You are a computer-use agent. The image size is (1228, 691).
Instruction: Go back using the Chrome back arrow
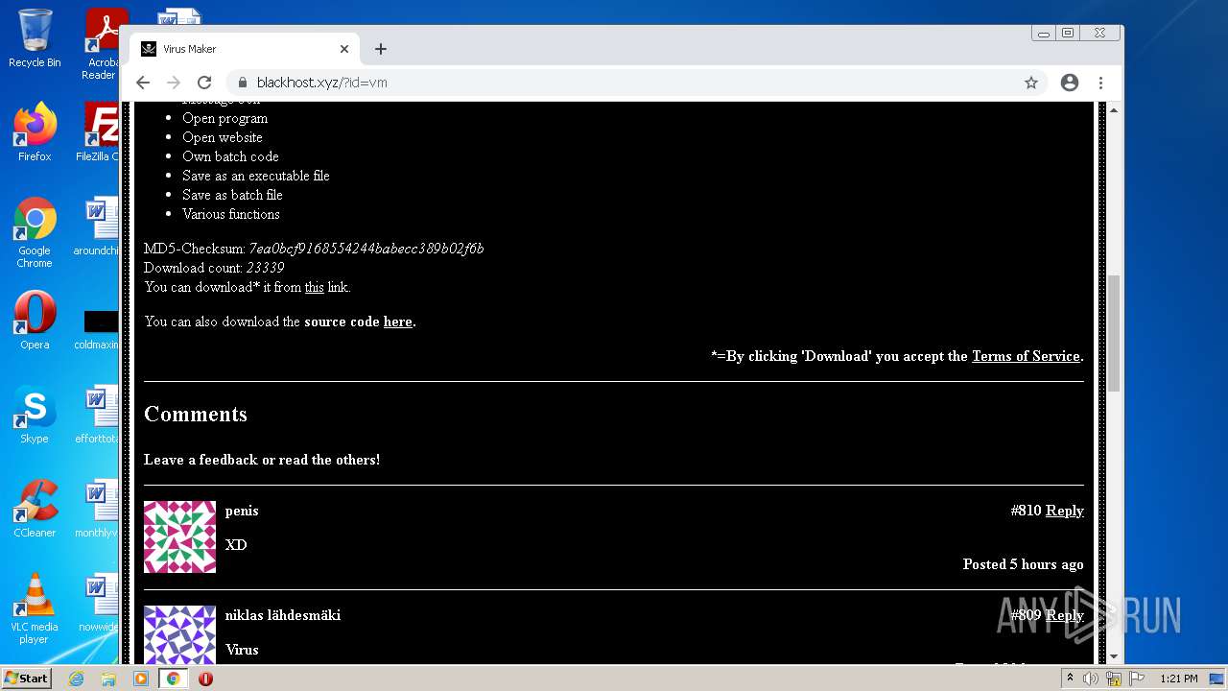coord(143,83)
